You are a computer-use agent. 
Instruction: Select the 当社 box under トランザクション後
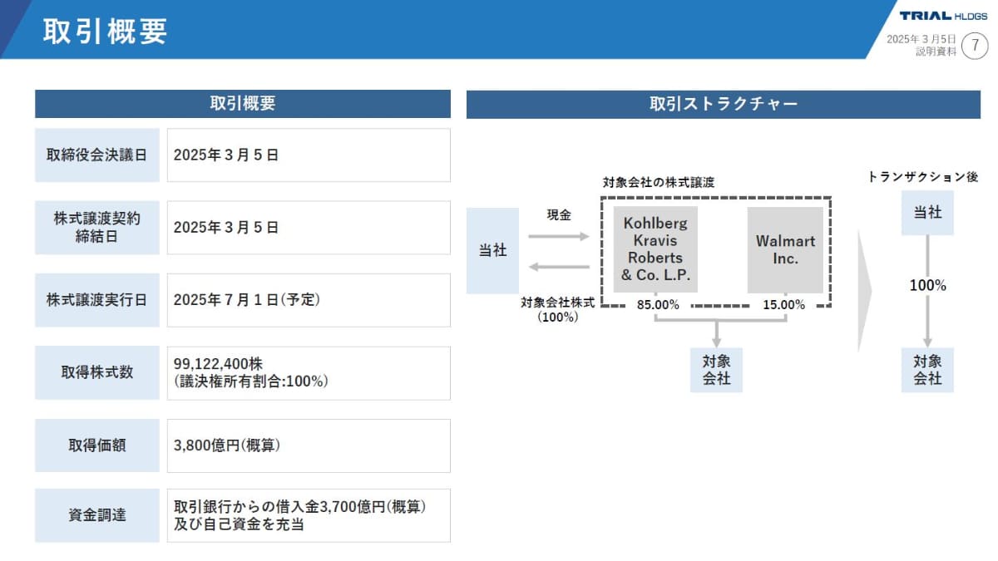[x=927, y=213]
